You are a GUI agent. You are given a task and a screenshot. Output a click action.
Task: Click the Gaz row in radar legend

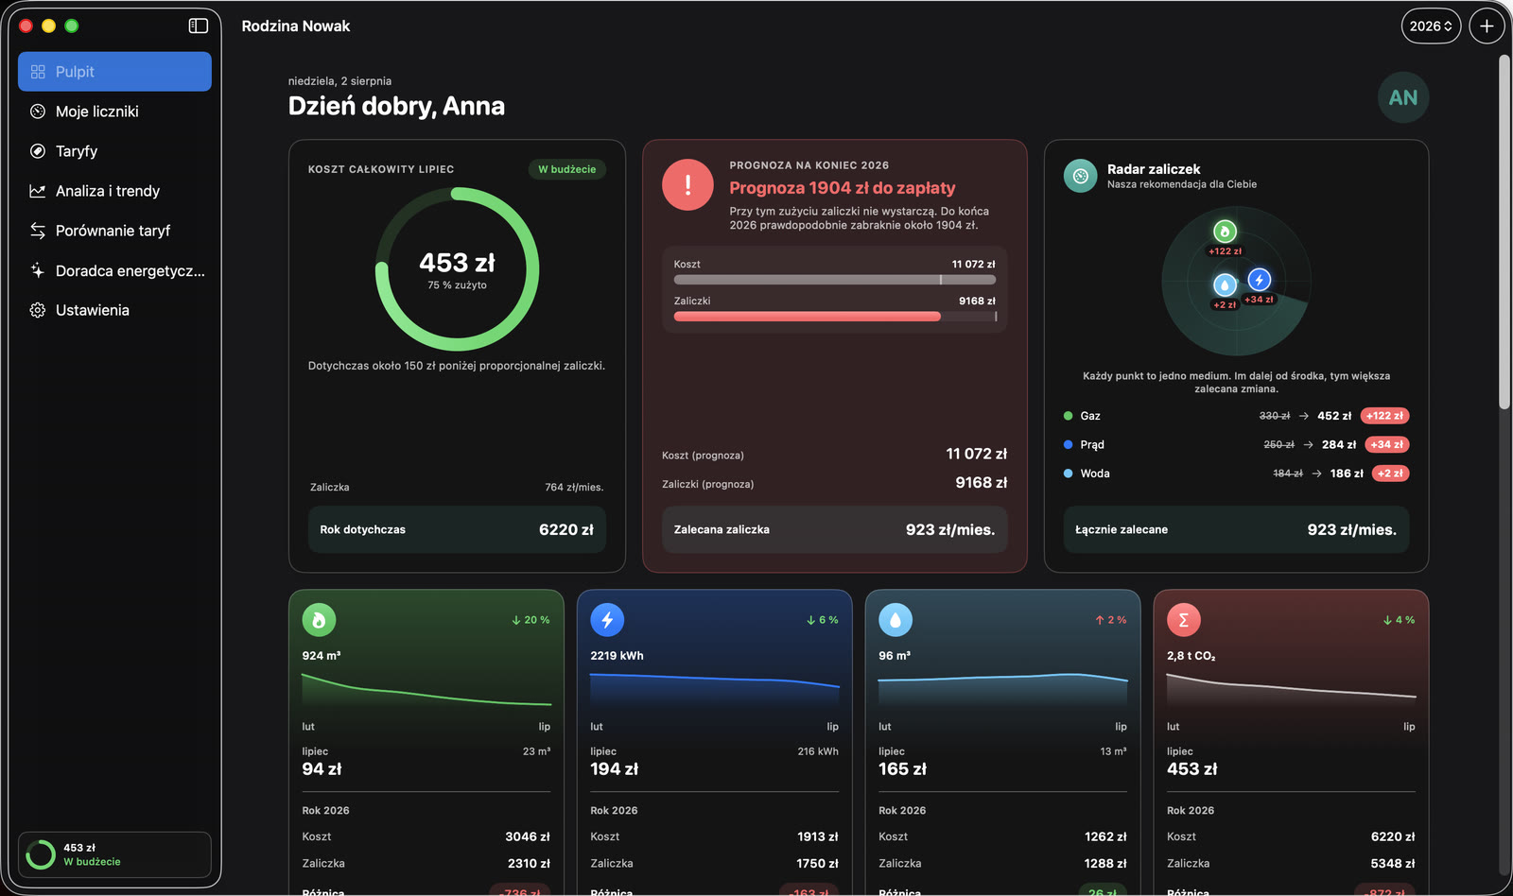(1236, 416)
